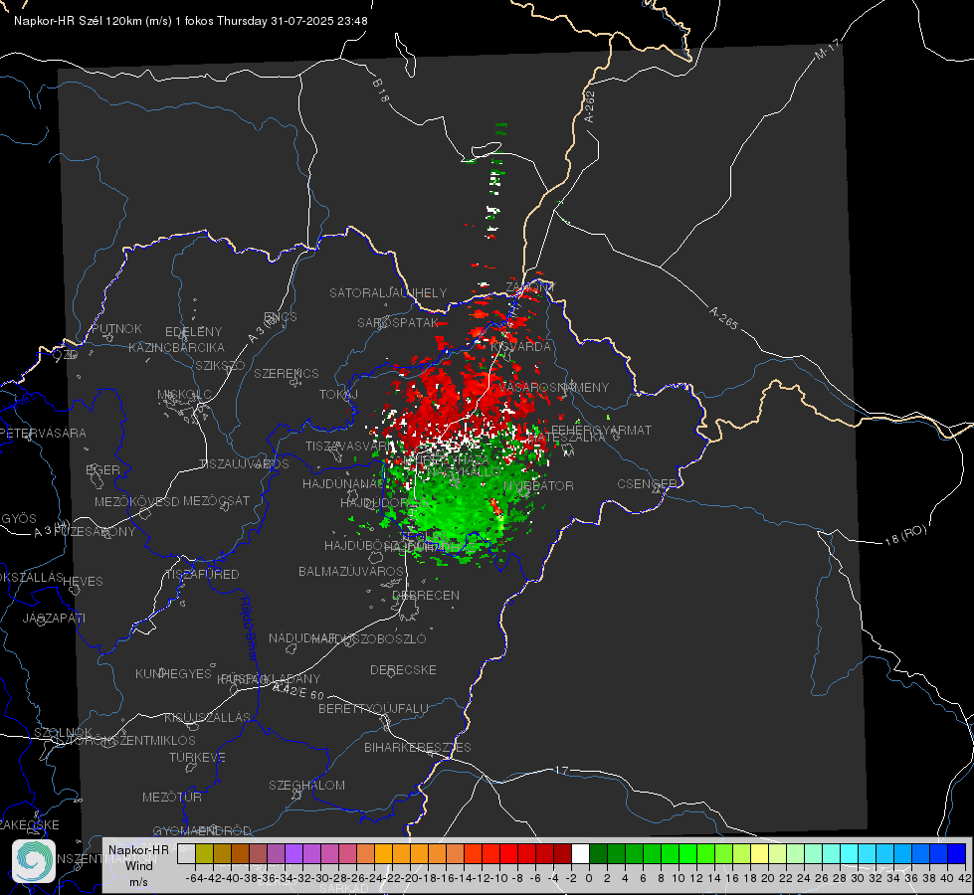Select the SZERENCS label
The width and height of the screenshot is (974, 895).
[287, 373]
